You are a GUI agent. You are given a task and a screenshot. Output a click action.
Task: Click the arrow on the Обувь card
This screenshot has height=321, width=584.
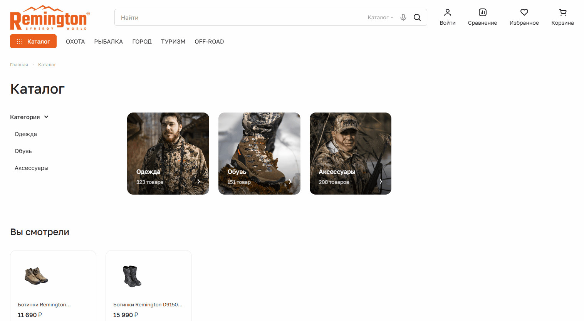pos(290,182)
